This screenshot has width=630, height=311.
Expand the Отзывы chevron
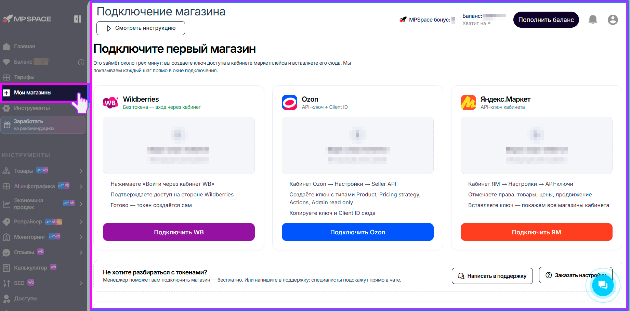click(x=81, y=252)
